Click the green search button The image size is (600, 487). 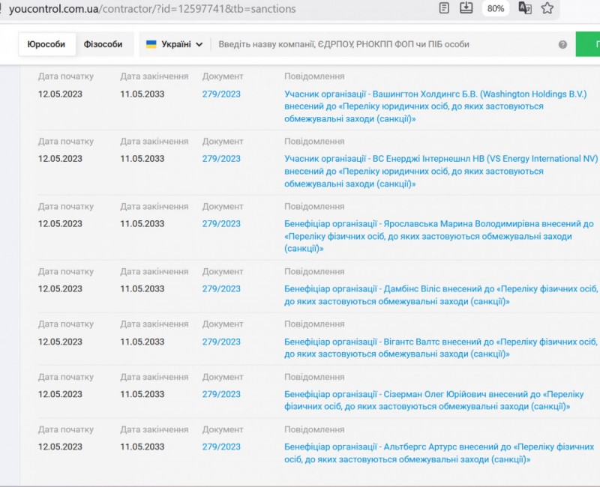589,44
